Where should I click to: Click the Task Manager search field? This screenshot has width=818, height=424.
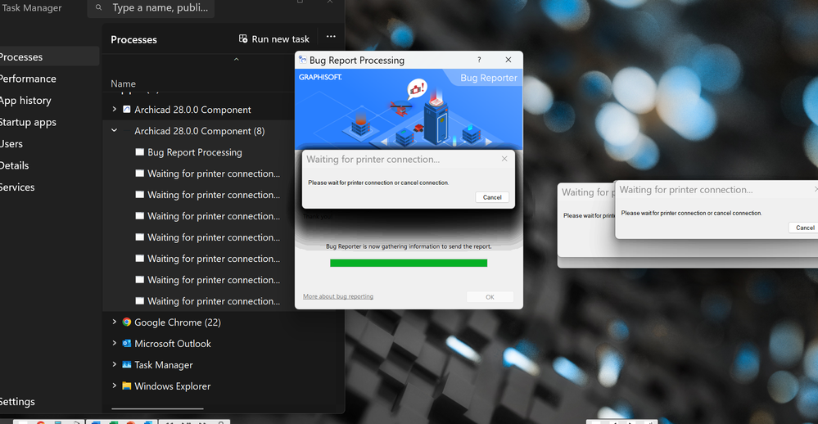[151, 8]
